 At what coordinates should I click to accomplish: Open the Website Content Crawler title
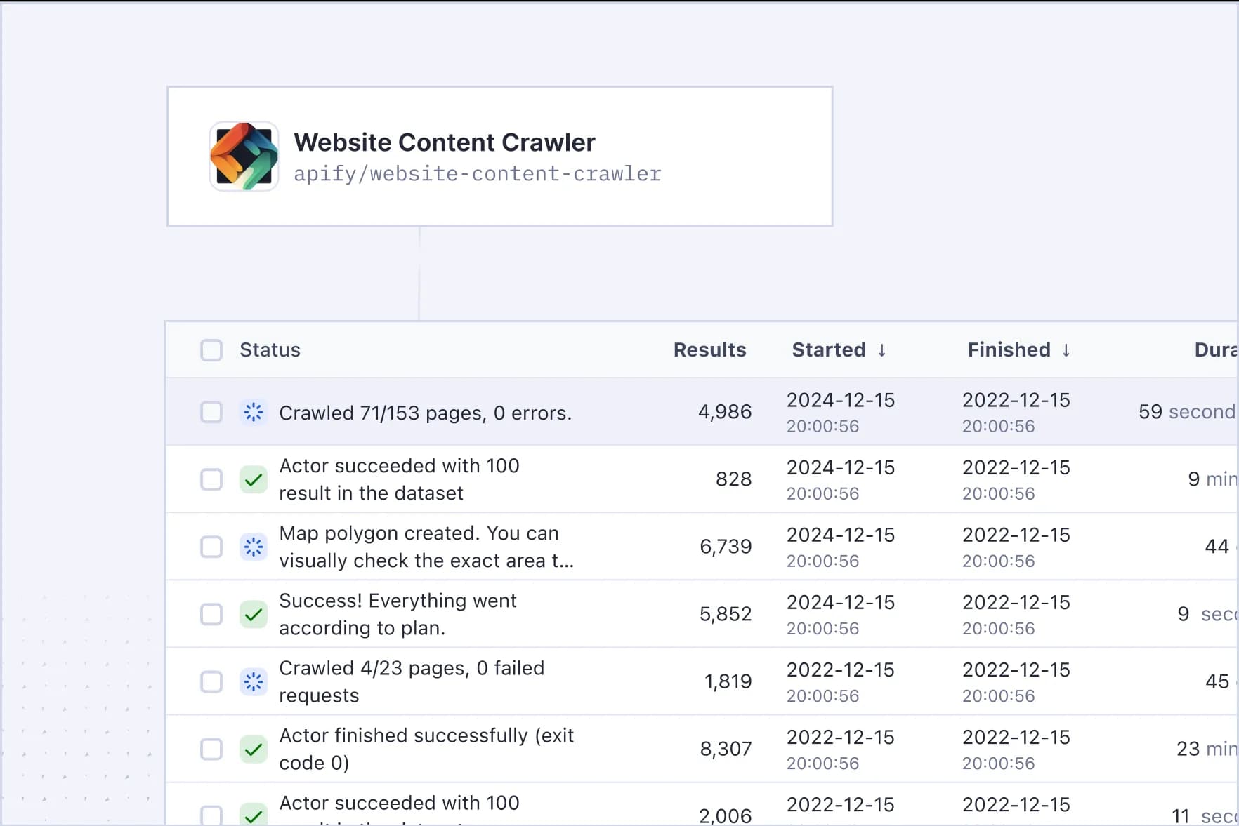coord(444,142)
